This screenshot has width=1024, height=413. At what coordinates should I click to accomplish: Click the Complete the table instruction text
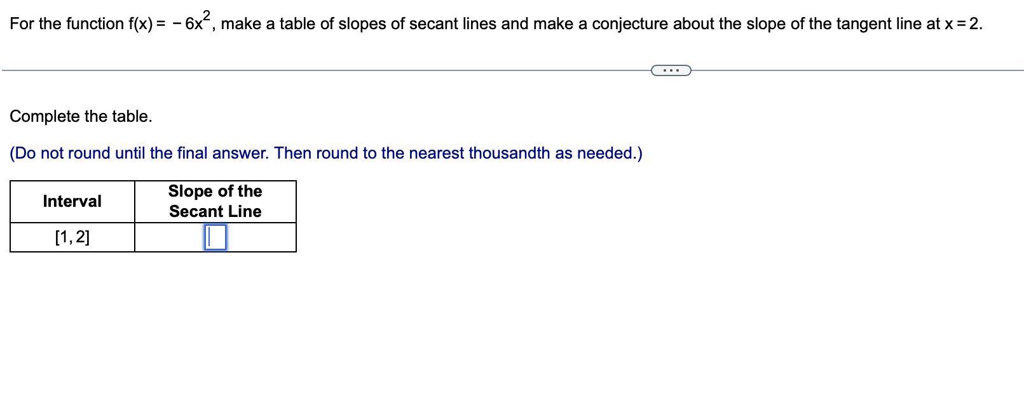point(80,116)
